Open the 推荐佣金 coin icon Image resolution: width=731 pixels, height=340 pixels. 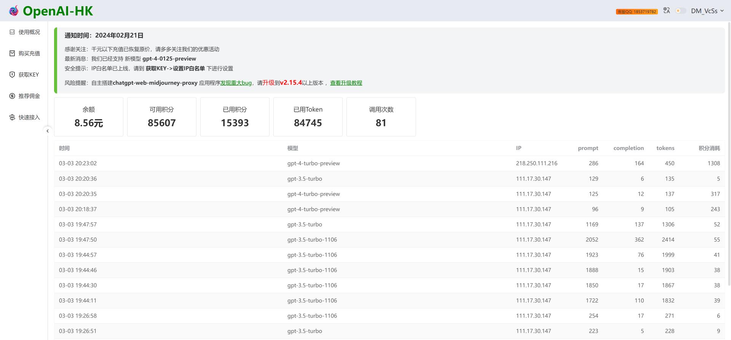point(12,96)
